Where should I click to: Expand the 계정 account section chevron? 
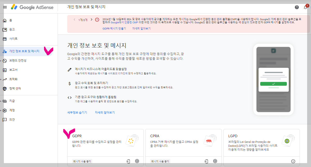(x=2, y=110)
